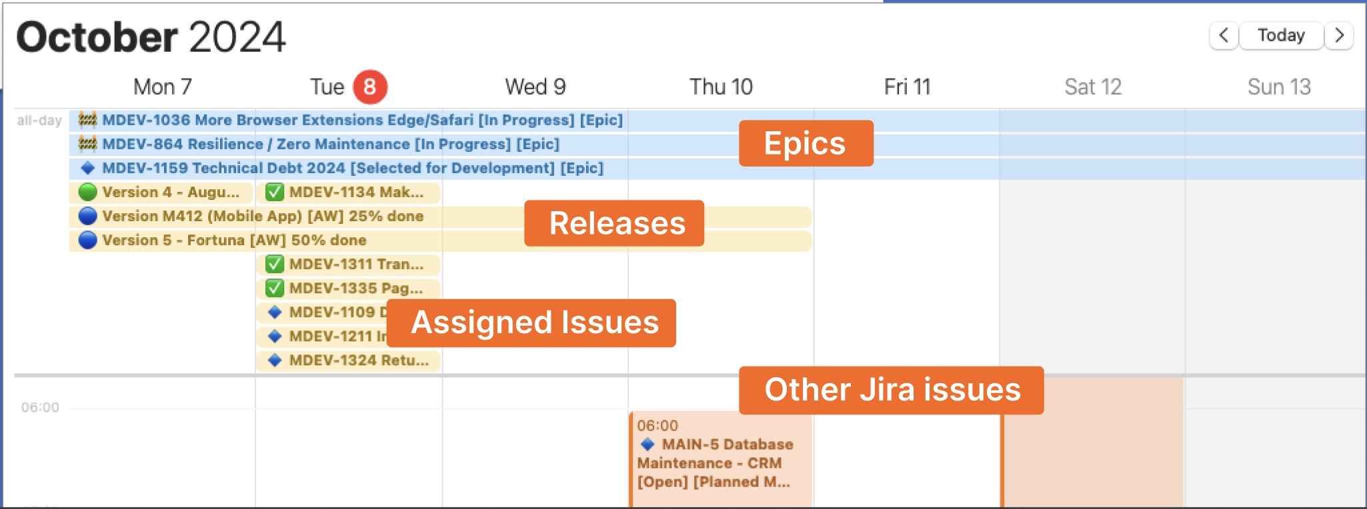
Task: Click the construction icon beside MDEV-864 epic
Action: (87, 144)
